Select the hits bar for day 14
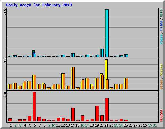 coord(72,55)
